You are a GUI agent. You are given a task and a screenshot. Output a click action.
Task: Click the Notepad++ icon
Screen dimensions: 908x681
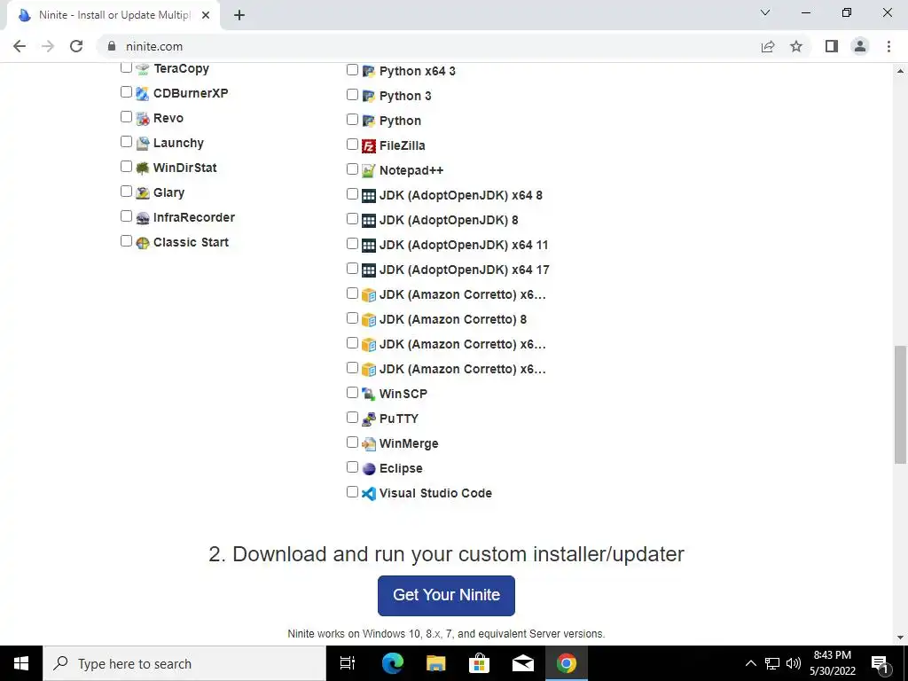coord(368,171)
